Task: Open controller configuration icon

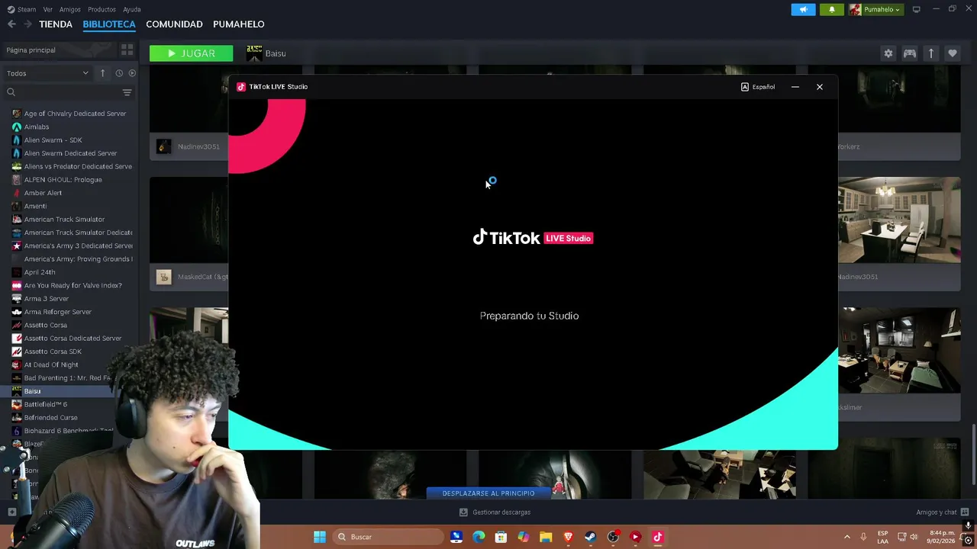Action: pyautogui.click(x=910, y=53)
